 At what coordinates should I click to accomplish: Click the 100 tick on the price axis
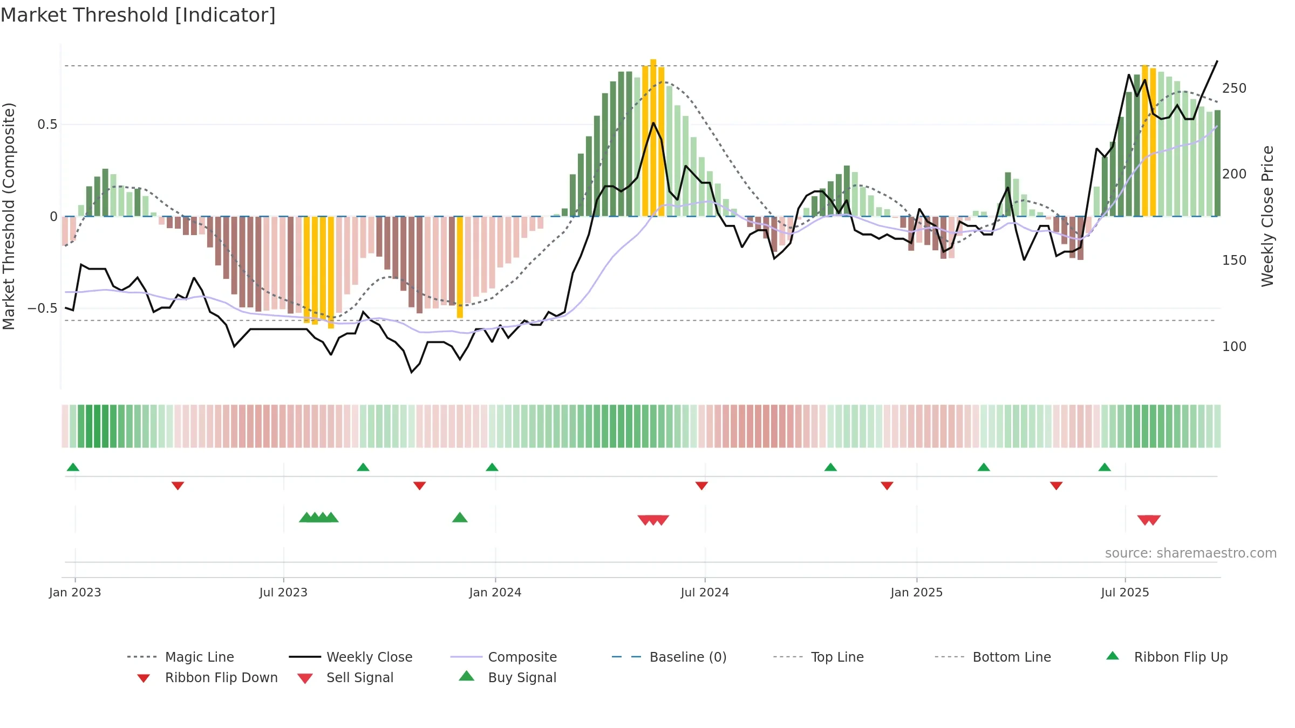point(1235,347)
